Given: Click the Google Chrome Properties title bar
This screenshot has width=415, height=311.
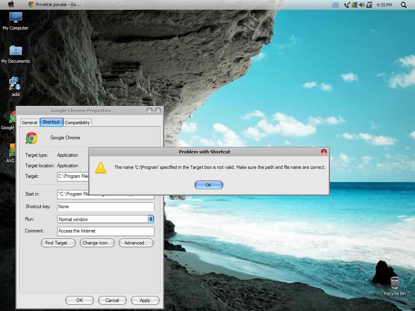Looking at the screenshot, I should [x=81, y=111].
